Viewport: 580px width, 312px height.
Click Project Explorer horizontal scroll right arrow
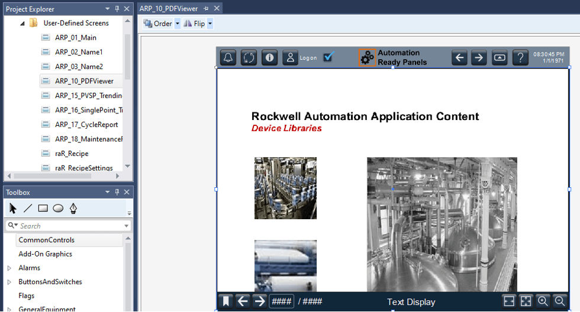click(x=118, y=176)
